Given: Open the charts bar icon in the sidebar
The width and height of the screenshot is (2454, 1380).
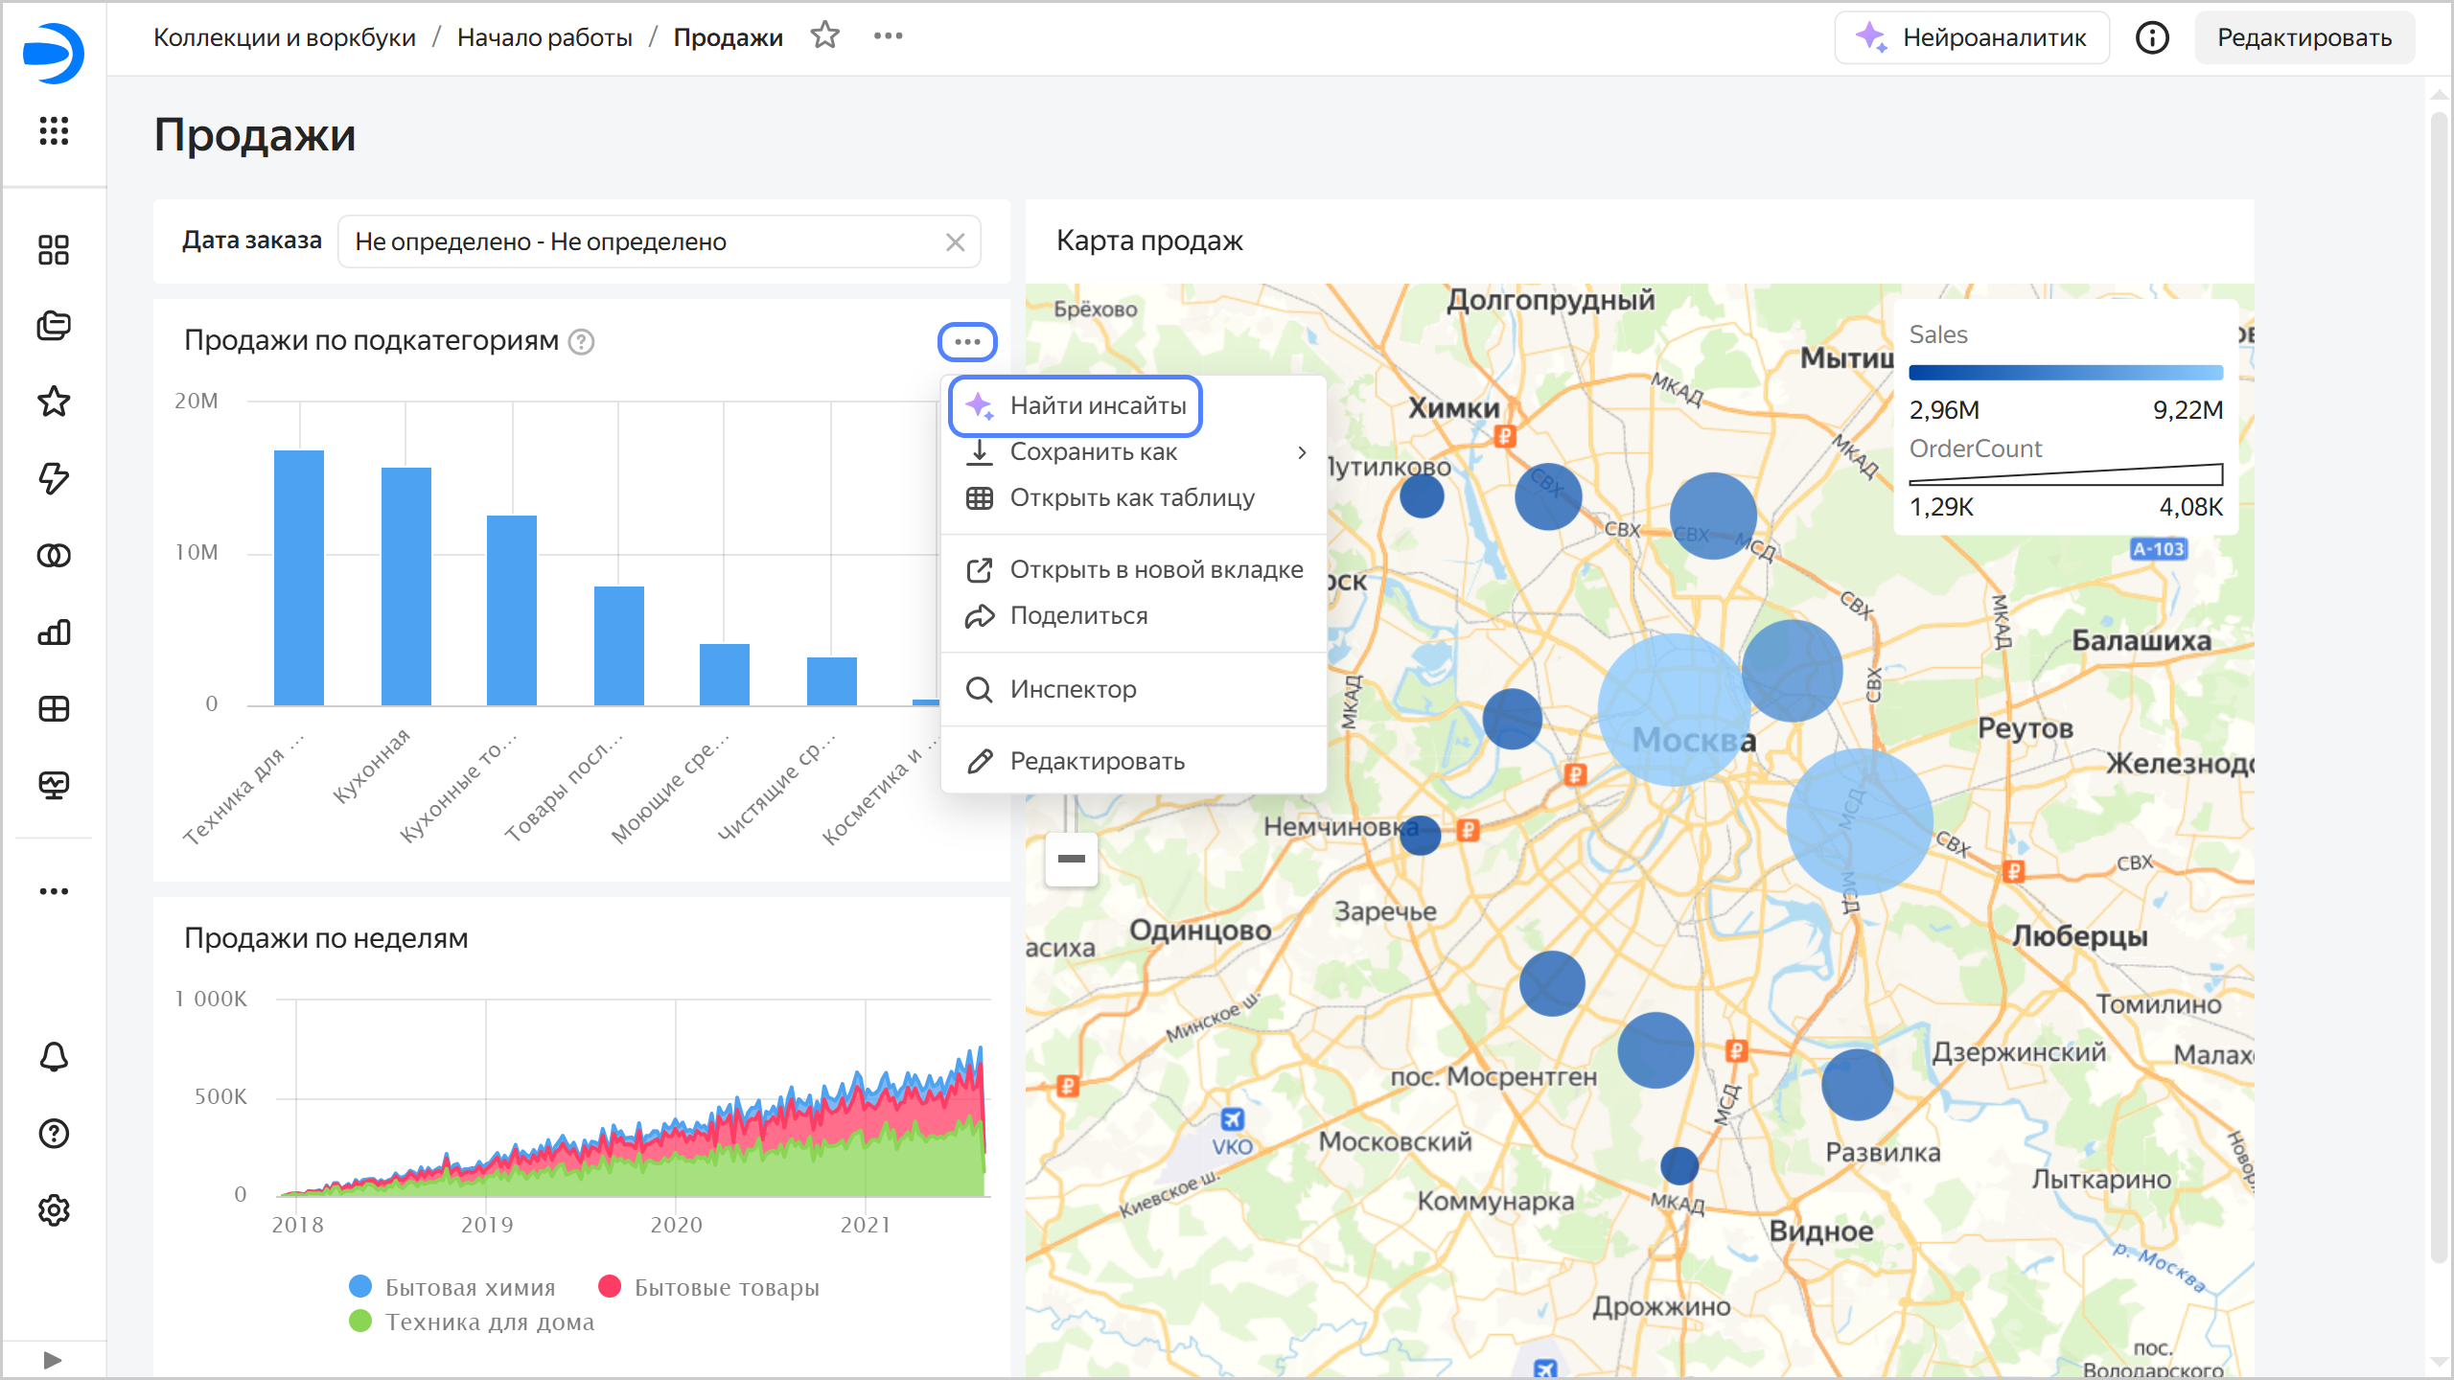Looking at the screenshot, I should tap(54, 632).
